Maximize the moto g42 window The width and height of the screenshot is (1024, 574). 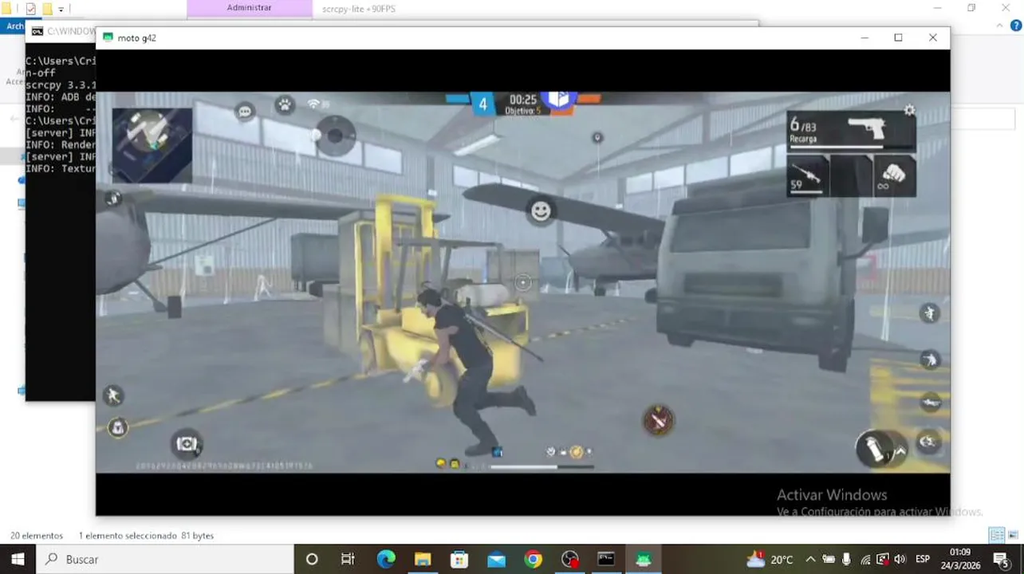(898, 37)
